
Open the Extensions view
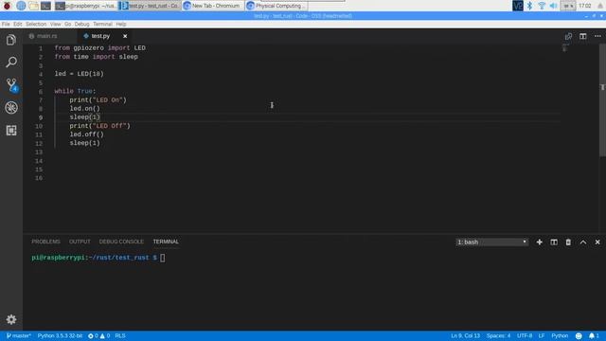click(11, 131)
